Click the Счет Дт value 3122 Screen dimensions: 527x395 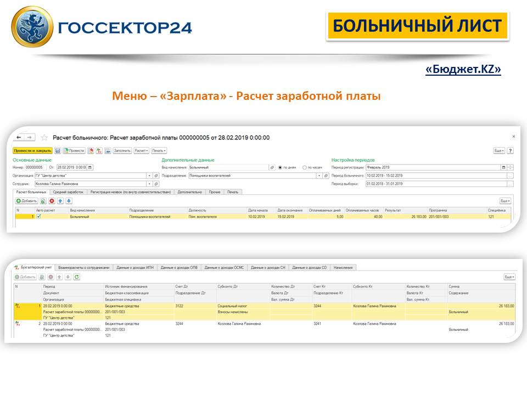click(179, 306)
